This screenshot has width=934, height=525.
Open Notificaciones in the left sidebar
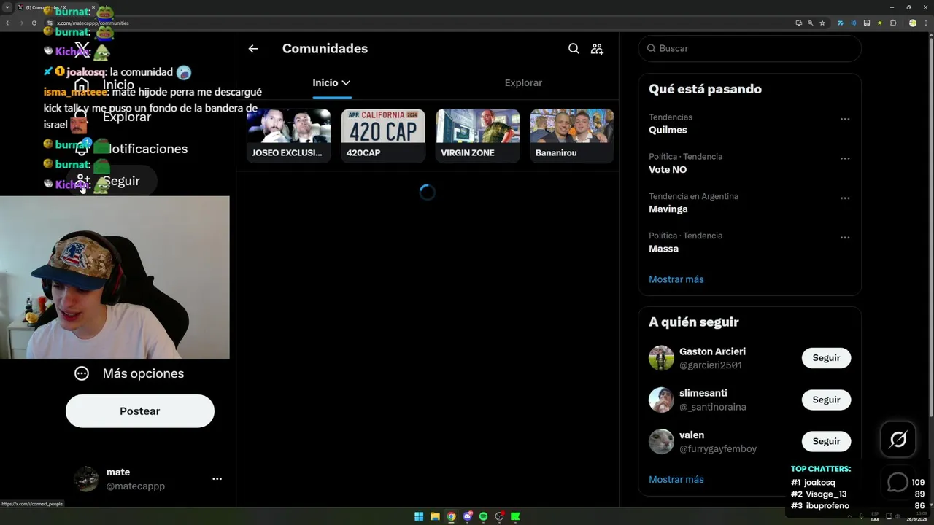131,149
